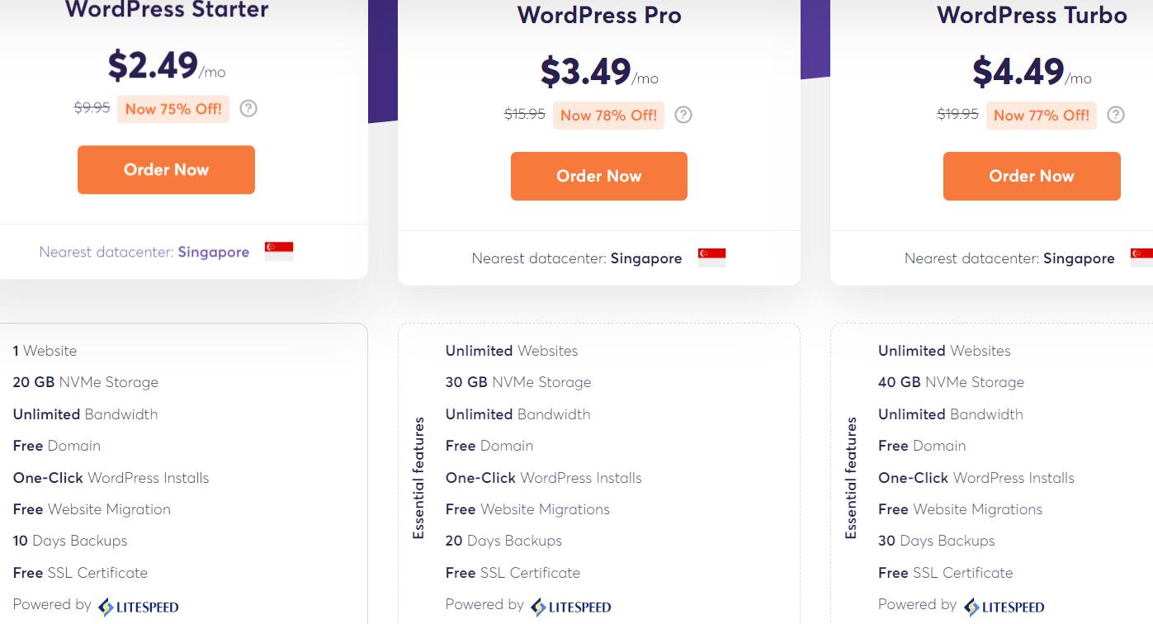Click the Singapore flag under WordPress Starter
The width and height of the screenshot is (1153, 624).
[x=279, y=252]
